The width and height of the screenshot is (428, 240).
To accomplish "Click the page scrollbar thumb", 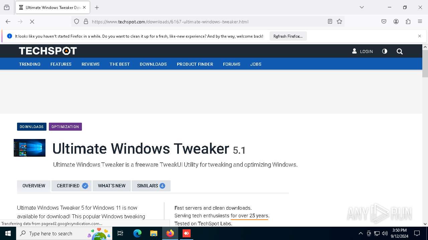I will click(425, 64).
